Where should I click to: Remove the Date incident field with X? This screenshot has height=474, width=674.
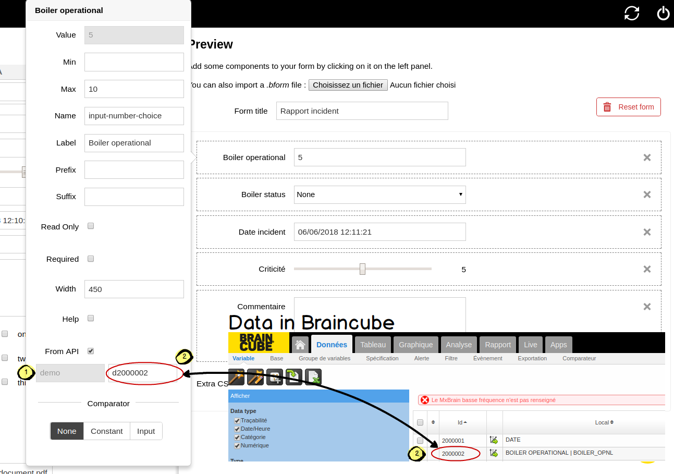(x=647, y=232)
